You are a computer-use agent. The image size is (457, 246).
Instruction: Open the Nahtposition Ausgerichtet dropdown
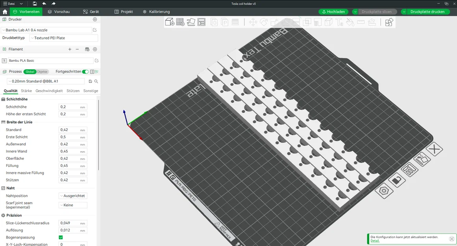[73, 196]
